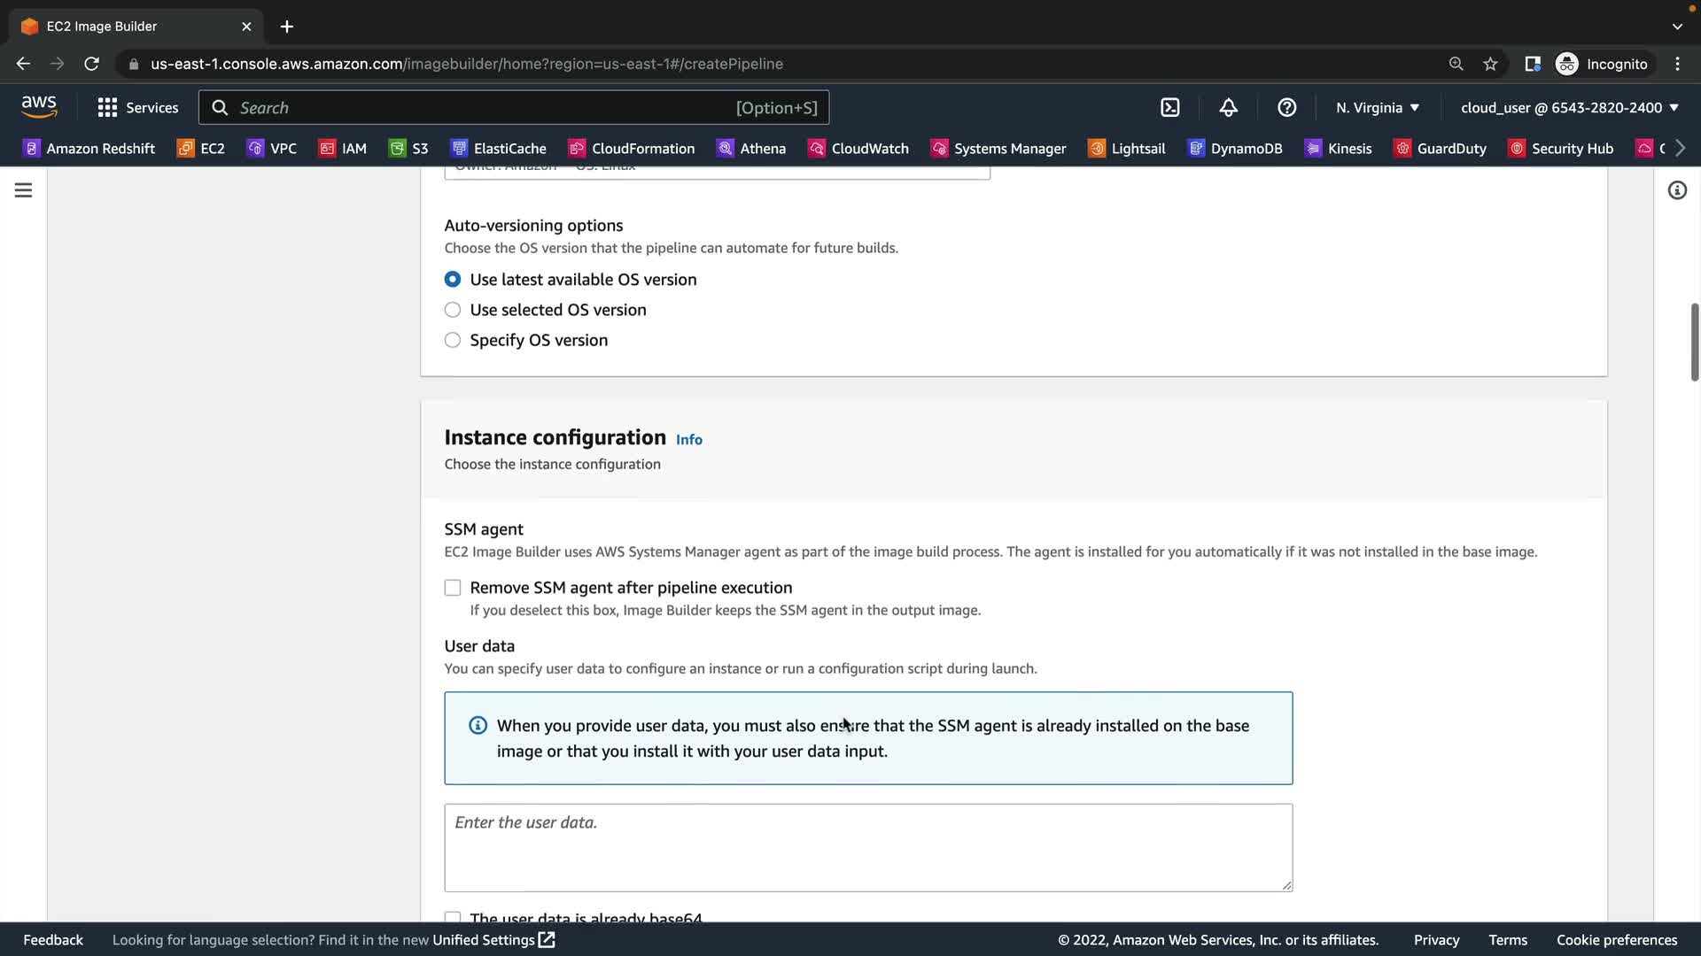Select Specify OS version option
Viewport: 1701px width, 956px height.
pos(453,340)
